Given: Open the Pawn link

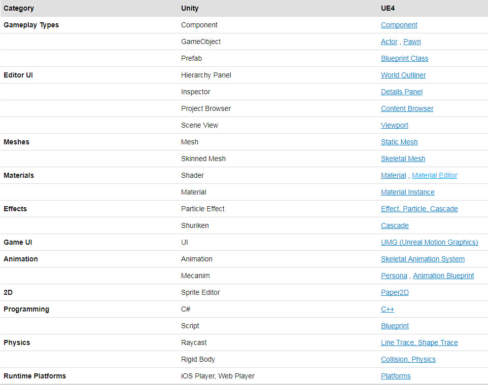Looking at the screenshot, I should 412,42.
